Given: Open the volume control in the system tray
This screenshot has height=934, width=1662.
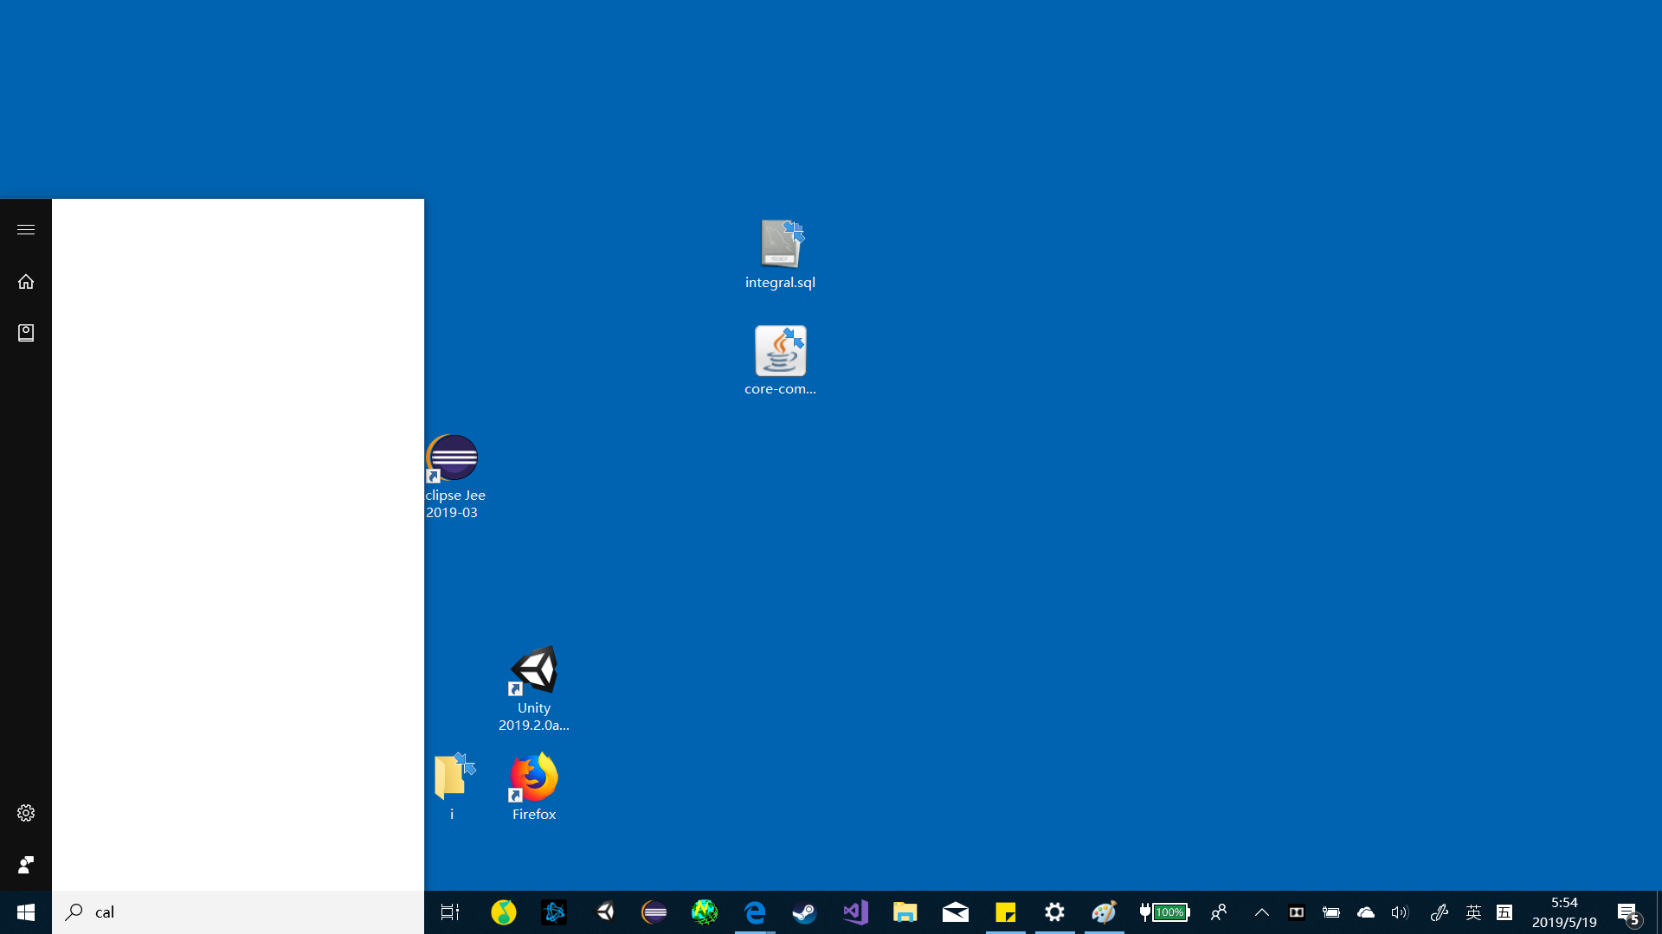Looking at the screenshot, I should [x=1399, y=912].
